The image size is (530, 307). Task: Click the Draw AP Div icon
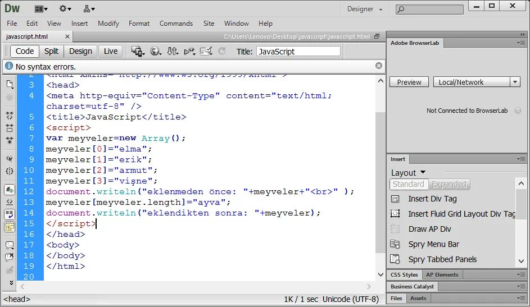395,229
